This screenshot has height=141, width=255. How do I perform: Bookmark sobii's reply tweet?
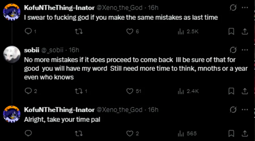[231, 91]
